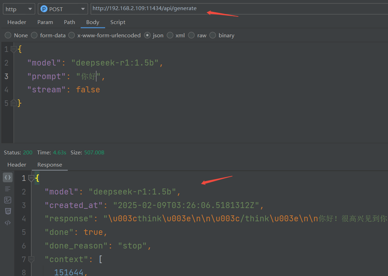
Task: Open the POST method dropdown
Action: click(63, 9)
